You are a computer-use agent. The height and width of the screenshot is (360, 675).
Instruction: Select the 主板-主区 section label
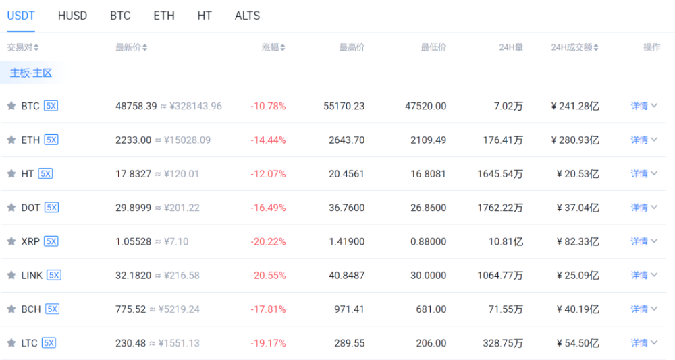[31, 73]
